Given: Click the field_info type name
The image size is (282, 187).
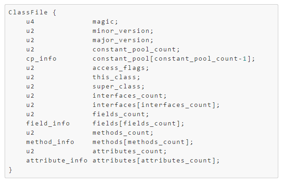Looking at the screenshot, I should point(48,124).
